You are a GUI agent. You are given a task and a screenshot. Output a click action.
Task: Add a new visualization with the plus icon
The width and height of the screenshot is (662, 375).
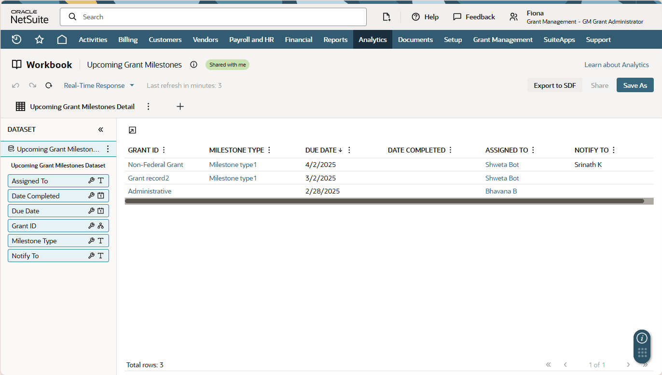(x=180, y=106)
